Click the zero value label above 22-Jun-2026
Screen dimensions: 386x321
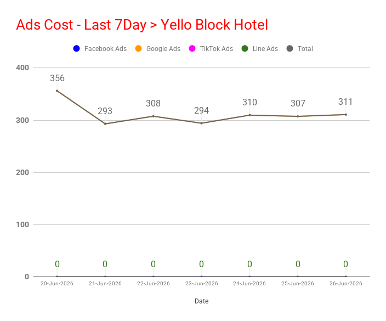(153, 264)
